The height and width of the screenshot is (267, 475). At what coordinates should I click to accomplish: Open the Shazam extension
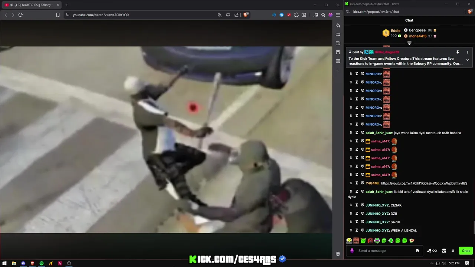282,15
